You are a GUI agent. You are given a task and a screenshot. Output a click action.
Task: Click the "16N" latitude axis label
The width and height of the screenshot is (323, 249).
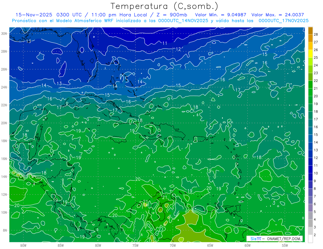tap(5, 158)
